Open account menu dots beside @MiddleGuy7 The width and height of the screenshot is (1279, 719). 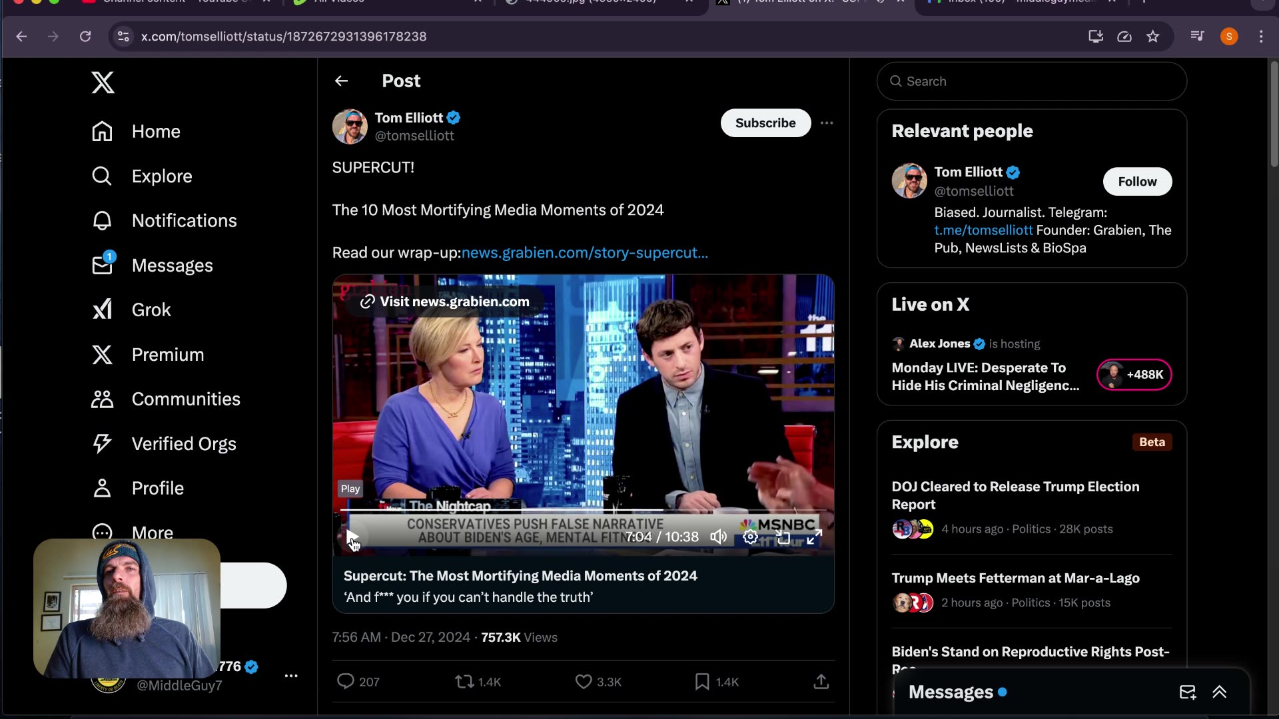pos(291,676)
